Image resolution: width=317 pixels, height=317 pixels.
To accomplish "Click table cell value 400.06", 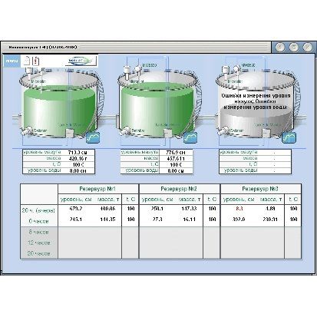I will coord(107,209).
